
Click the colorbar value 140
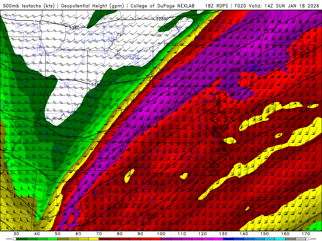(244, 234)
